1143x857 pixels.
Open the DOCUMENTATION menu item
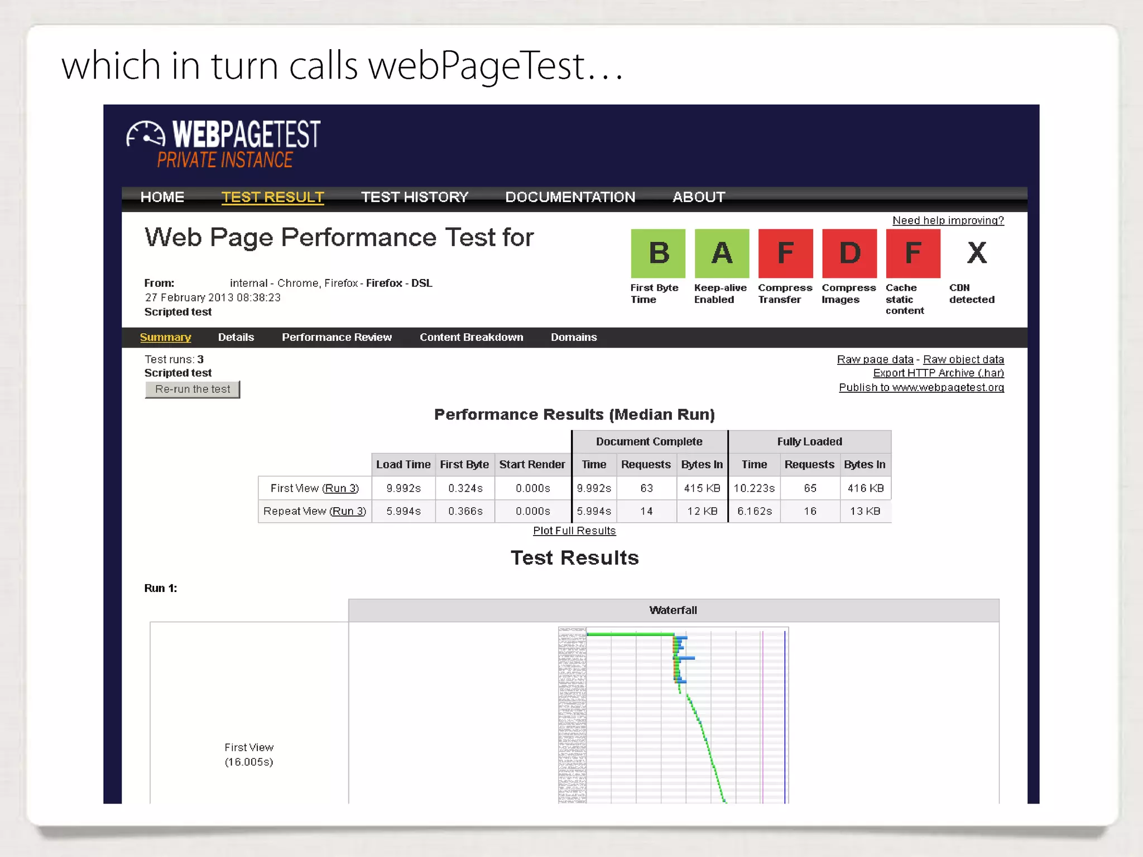coord(570,197)
